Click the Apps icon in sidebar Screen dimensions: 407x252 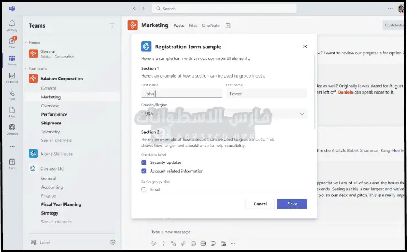click(x=12, y=163)
